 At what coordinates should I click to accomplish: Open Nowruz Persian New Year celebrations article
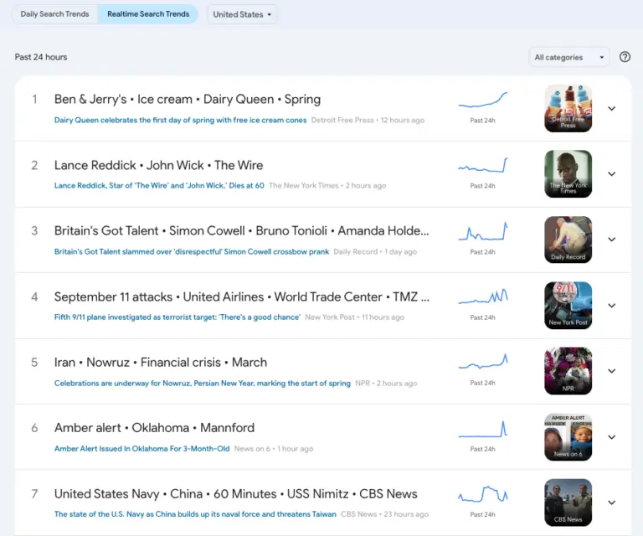click(202, 383)
